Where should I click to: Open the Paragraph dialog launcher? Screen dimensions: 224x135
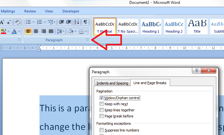(87, 40)
